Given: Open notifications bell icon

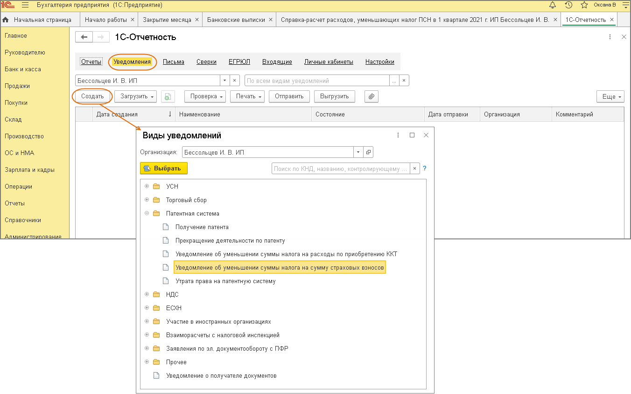Looking at the screenshot, I should point(553,5).
